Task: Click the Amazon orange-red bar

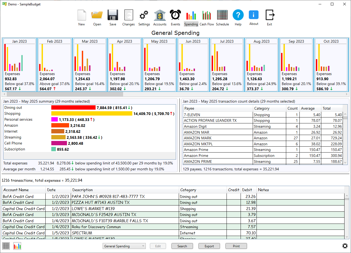Action: pos(60,125)
